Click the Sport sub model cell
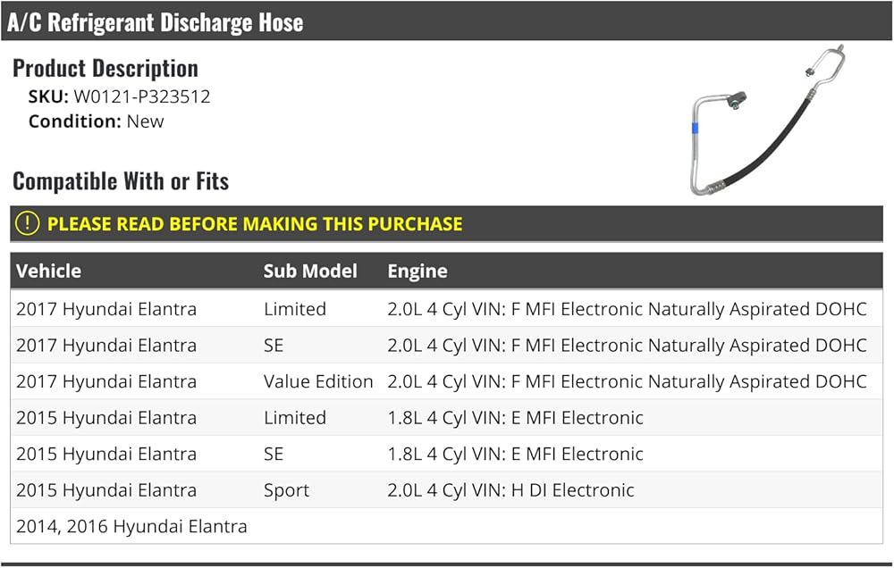Image resolution: width=894 pixels, height=568 pixels. pos(286,490)
